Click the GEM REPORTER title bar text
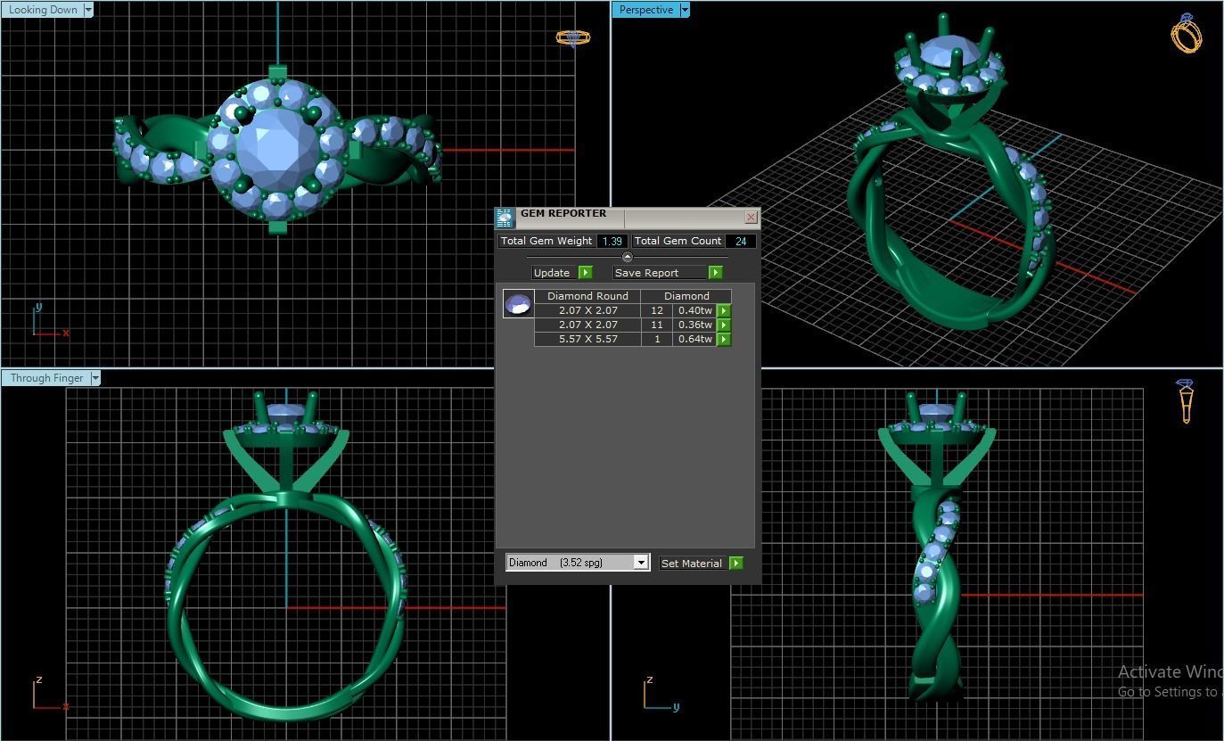This screenshot has height=741, width=1224. coord(563,214)
